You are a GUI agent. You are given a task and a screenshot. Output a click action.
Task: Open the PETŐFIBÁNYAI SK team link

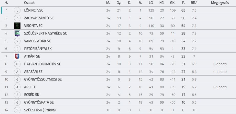[38, 49]
